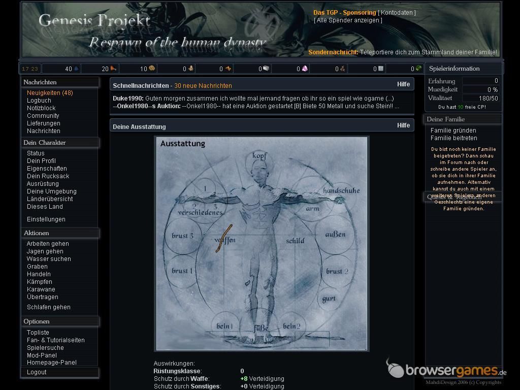The height and width of the screenshot is (390, 520).
Task: Open the Hilfe link for Schnellnachrichten
Action: pos(403,84)
